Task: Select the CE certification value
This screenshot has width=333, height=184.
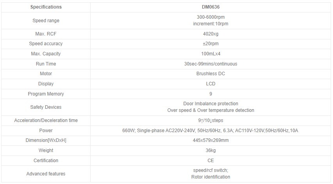Action: (210, 161)
